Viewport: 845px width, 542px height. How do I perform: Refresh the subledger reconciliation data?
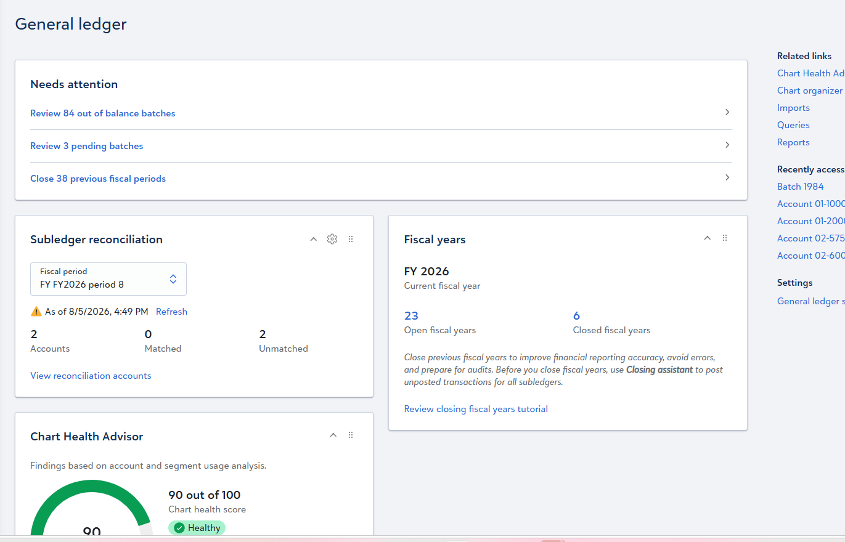171,312
